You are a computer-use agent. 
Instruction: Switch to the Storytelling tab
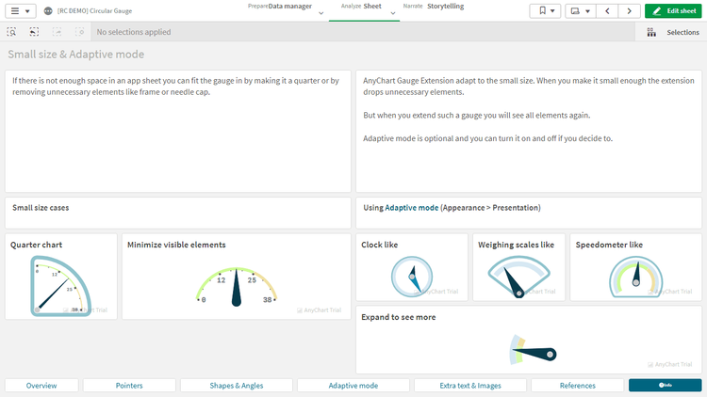point(445,6)
